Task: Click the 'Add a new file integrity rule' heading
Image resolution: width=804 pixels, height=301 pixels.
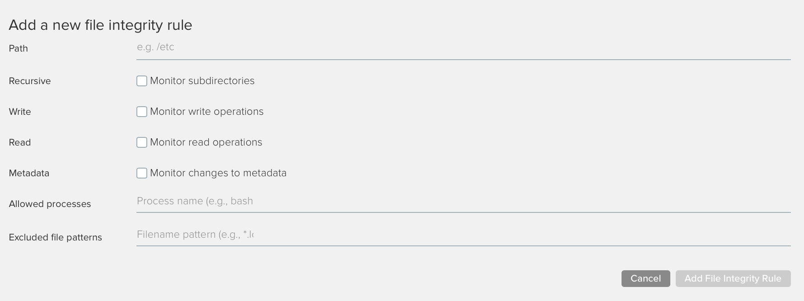Action: point(101,25)
